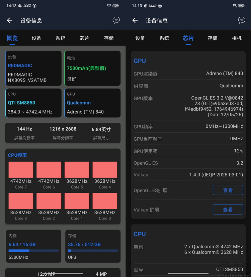View Vulkan 扩展 list with 查看

pyautogui.click(x=228, y=210)
